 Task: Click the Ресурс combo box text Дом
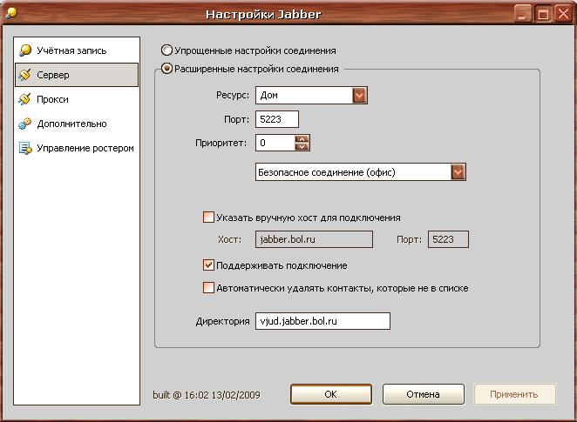point(268,95)
